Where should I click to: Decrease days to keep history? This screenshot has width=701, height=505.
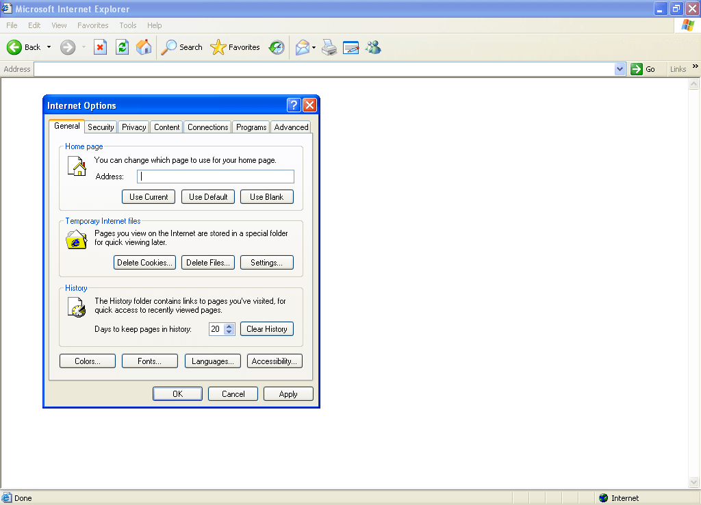229,332
